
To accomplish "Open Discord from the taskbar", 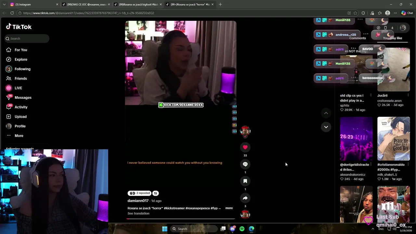I will 232,229.
